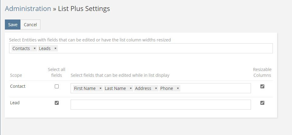
Task: Toggle Resizable Columns for Lead
Action: (262, 103)
